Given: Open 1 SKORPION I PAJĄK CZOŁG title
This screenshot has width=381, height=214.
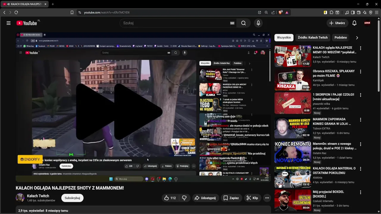Looking at the screenshot, I should click(333, 97).
